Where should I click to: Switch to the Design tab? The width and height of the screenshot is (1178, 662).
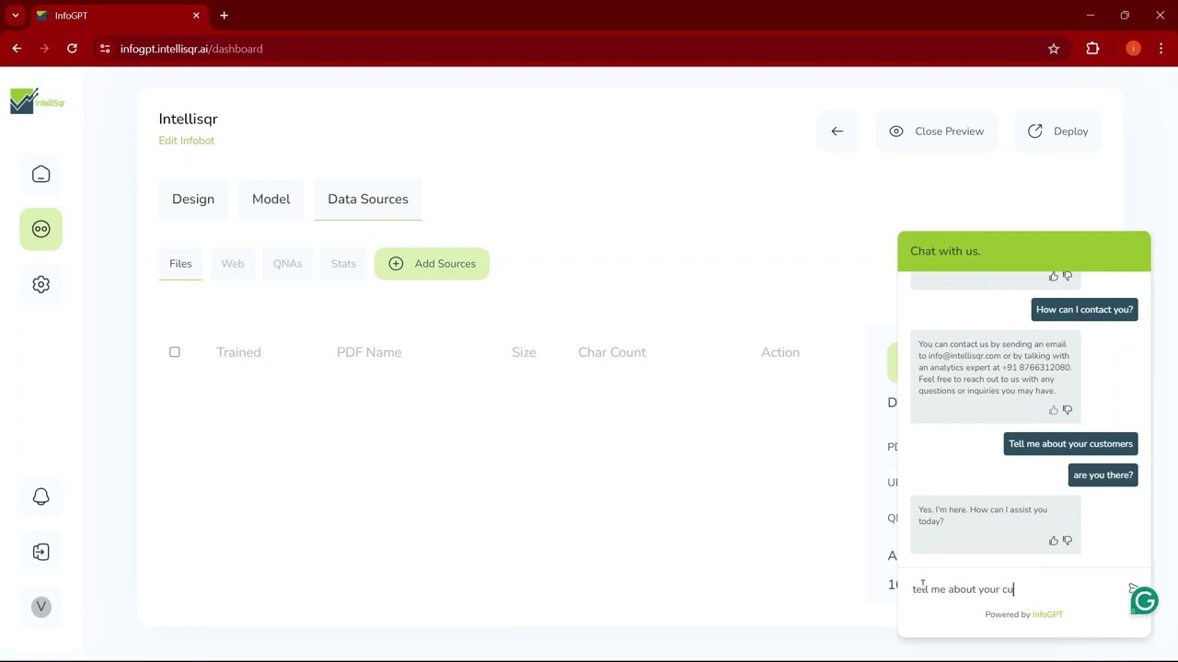[193, 200]
